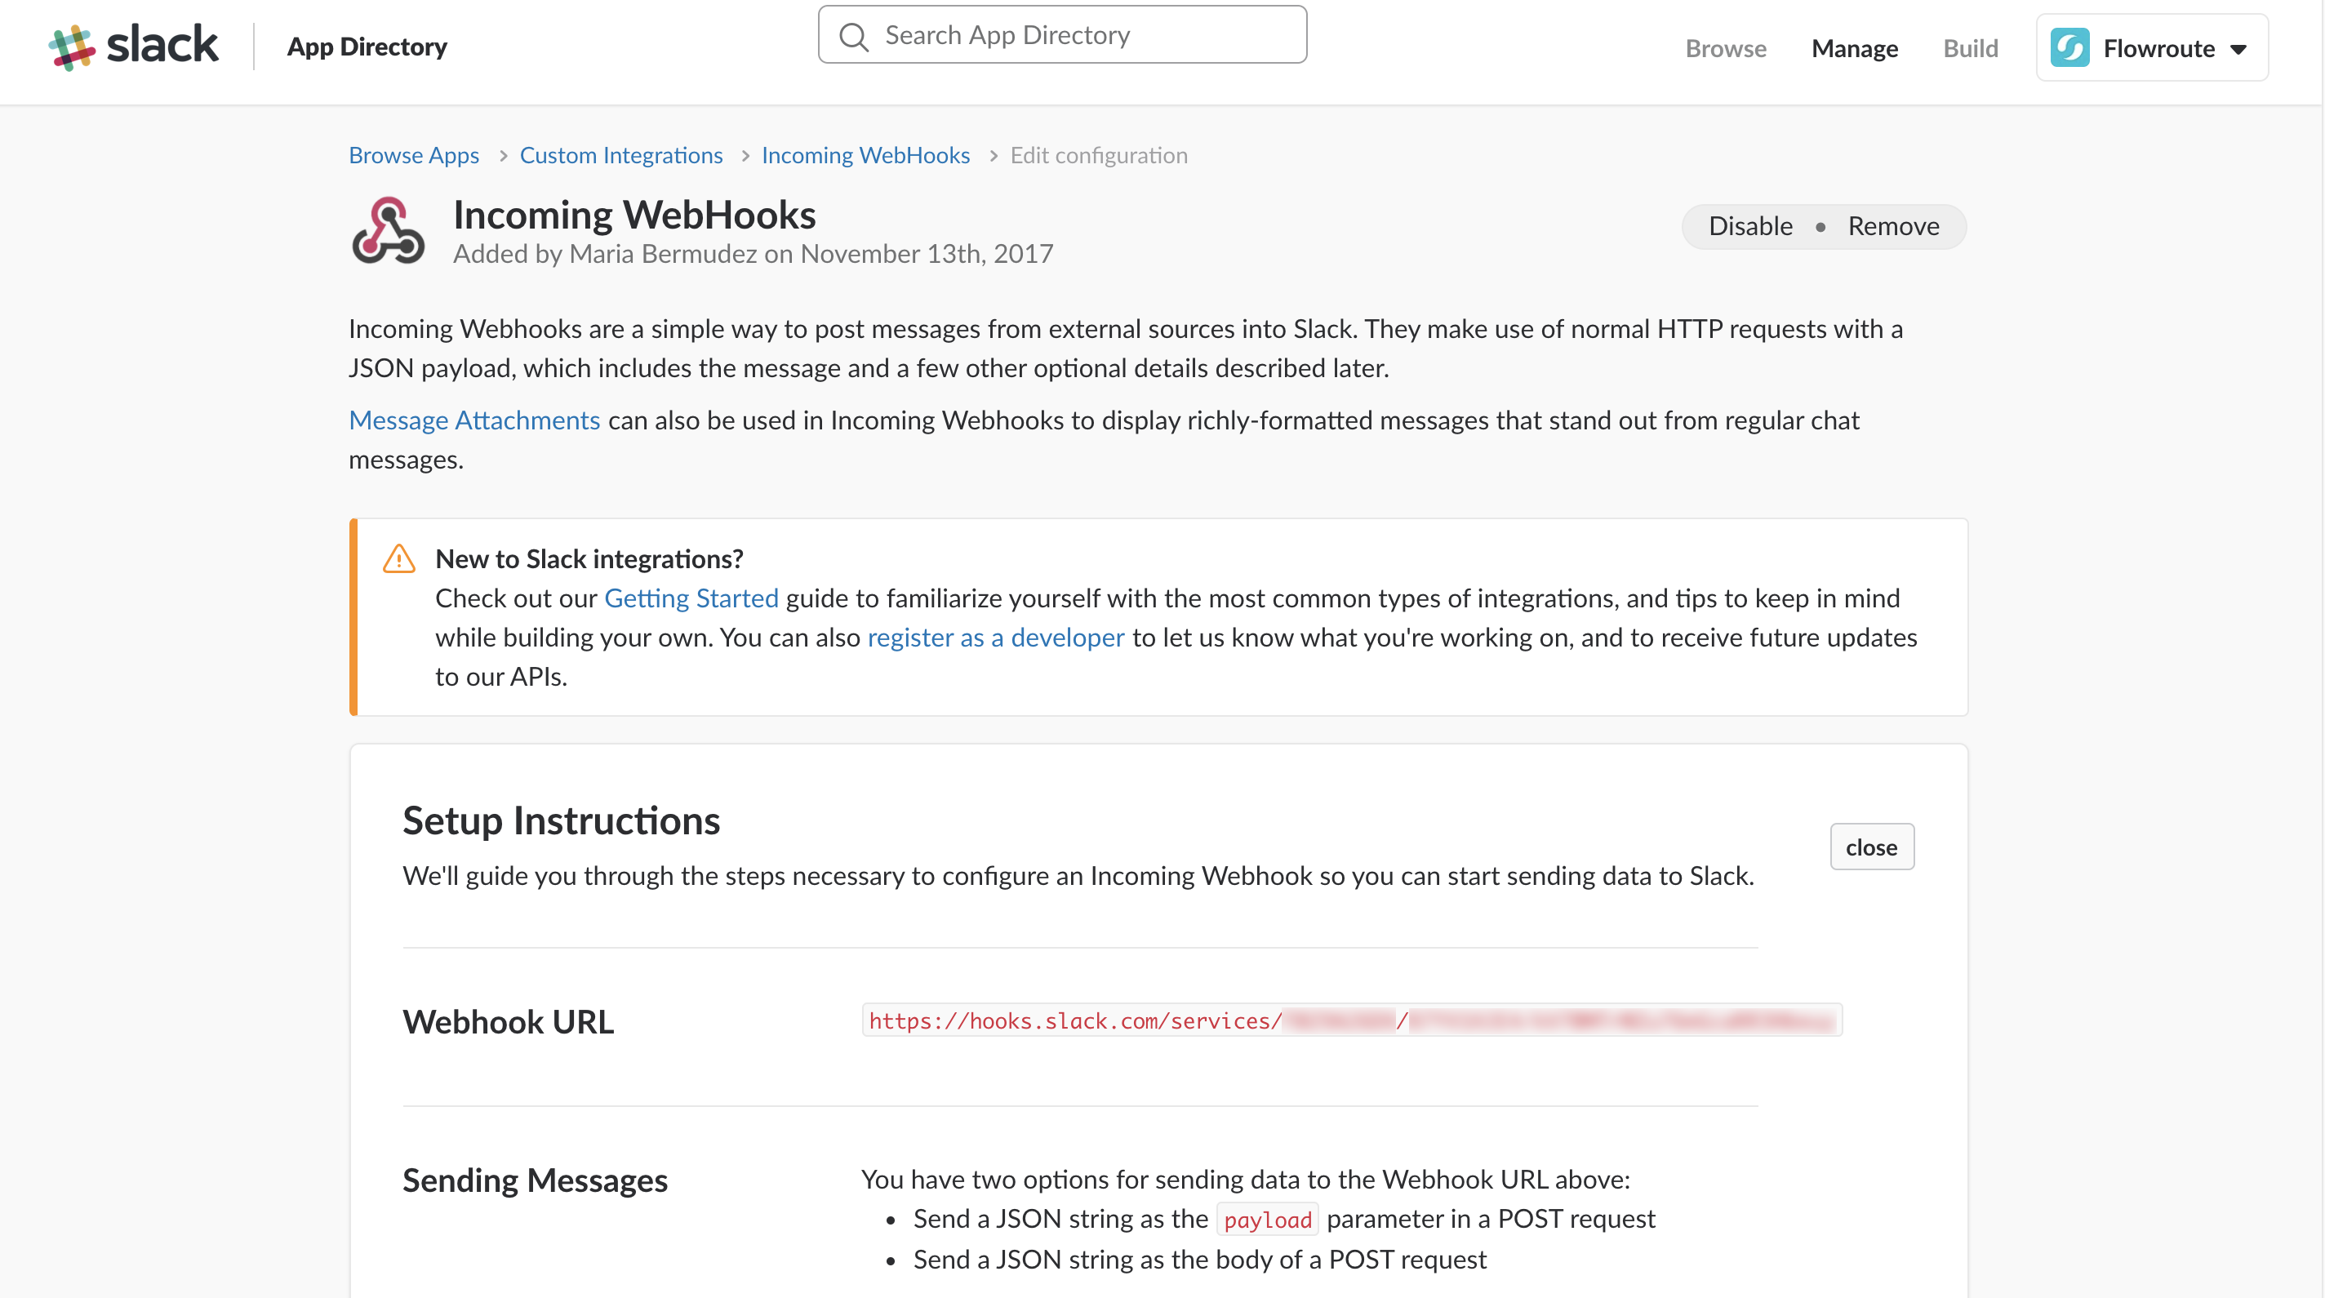
Task: Follow the Incoming WebHooks breadcrumb link
Action: (865, 155)
